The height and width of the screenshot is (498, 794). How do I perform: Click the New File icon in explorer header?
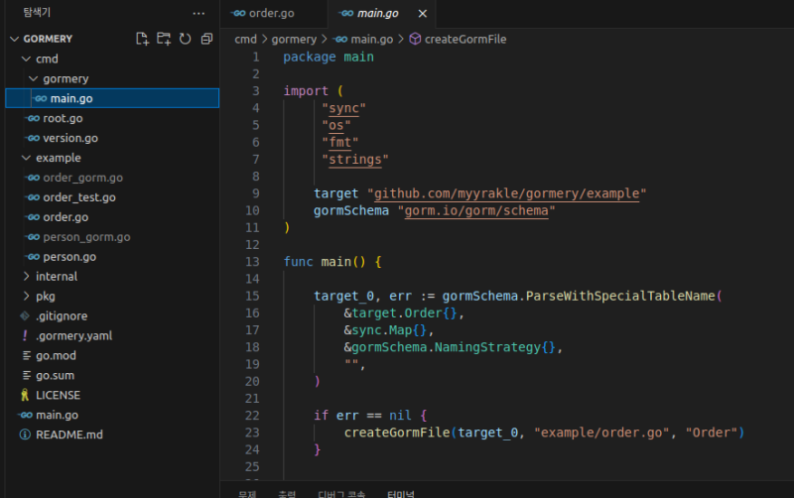tap(142, 39)
